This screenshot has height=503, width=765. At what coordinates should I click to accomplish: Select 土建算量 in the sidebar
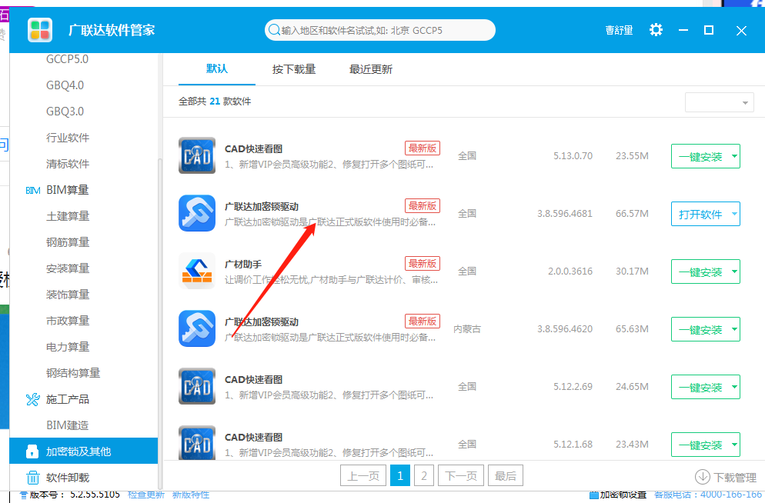click(68, 216)
